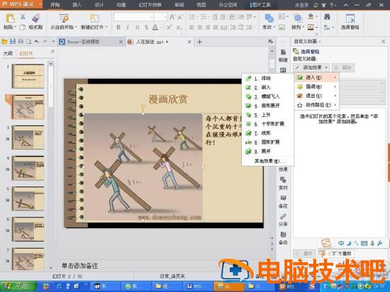Click the Cut scissors icon
The image size is (390, 292).
click(x=23, y=17)
